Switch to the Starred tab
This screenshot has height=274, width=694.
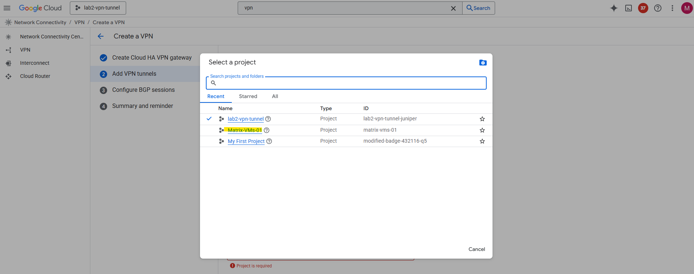[x=248, y=96]
